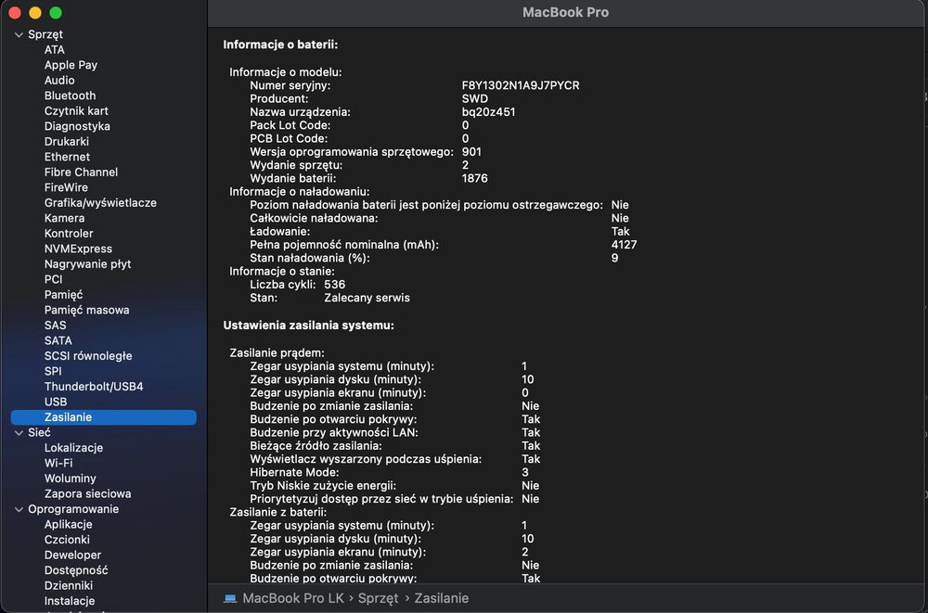Select Drukarki entry
This screenshot has width=928, height=613.
(66, 141)
